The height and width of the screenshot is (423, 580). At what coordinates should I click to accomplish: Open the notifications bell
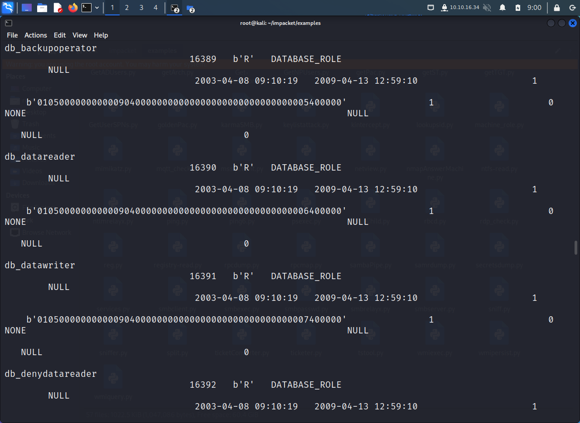(503, 8)
